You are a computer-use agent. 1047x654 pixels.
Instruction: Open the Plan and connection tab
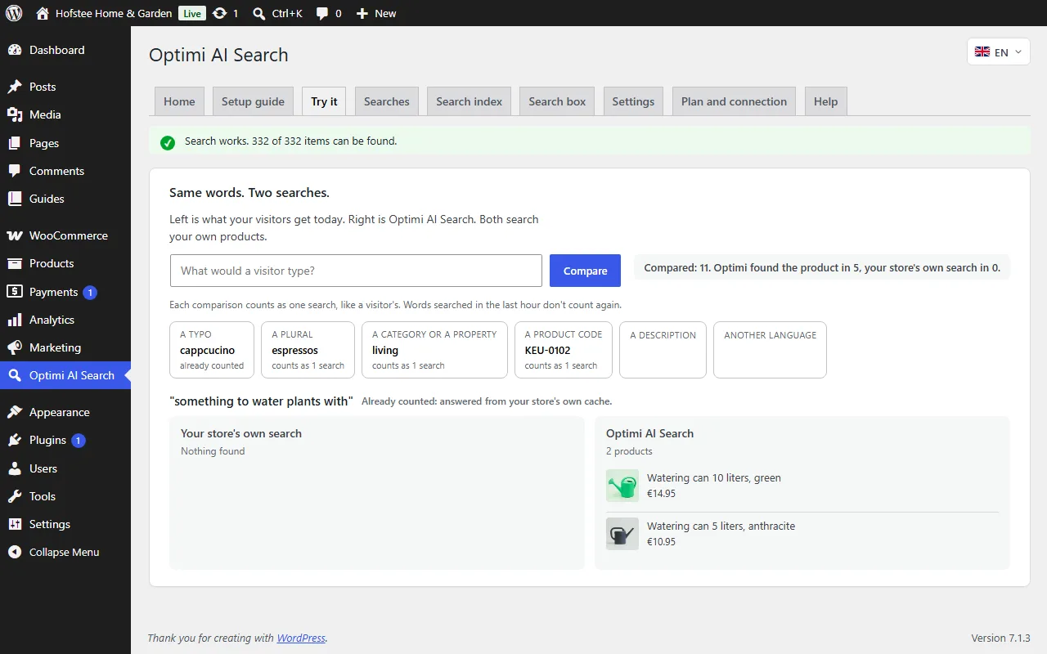[734, 101]
